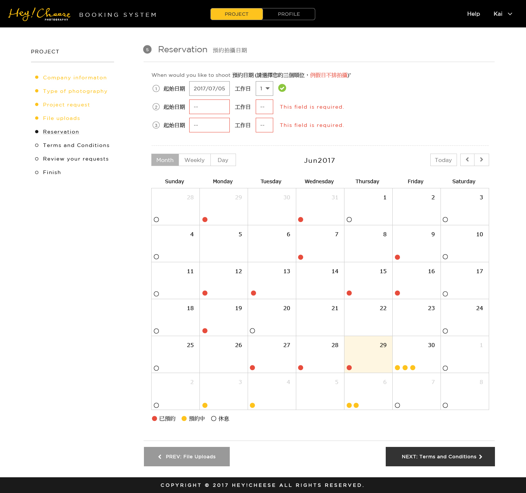Image resolution: width=526 pixels, height=493 pixels.
Task: Click red booked dot on June 16
Action: pyautogui.click(x=397, y=293)
